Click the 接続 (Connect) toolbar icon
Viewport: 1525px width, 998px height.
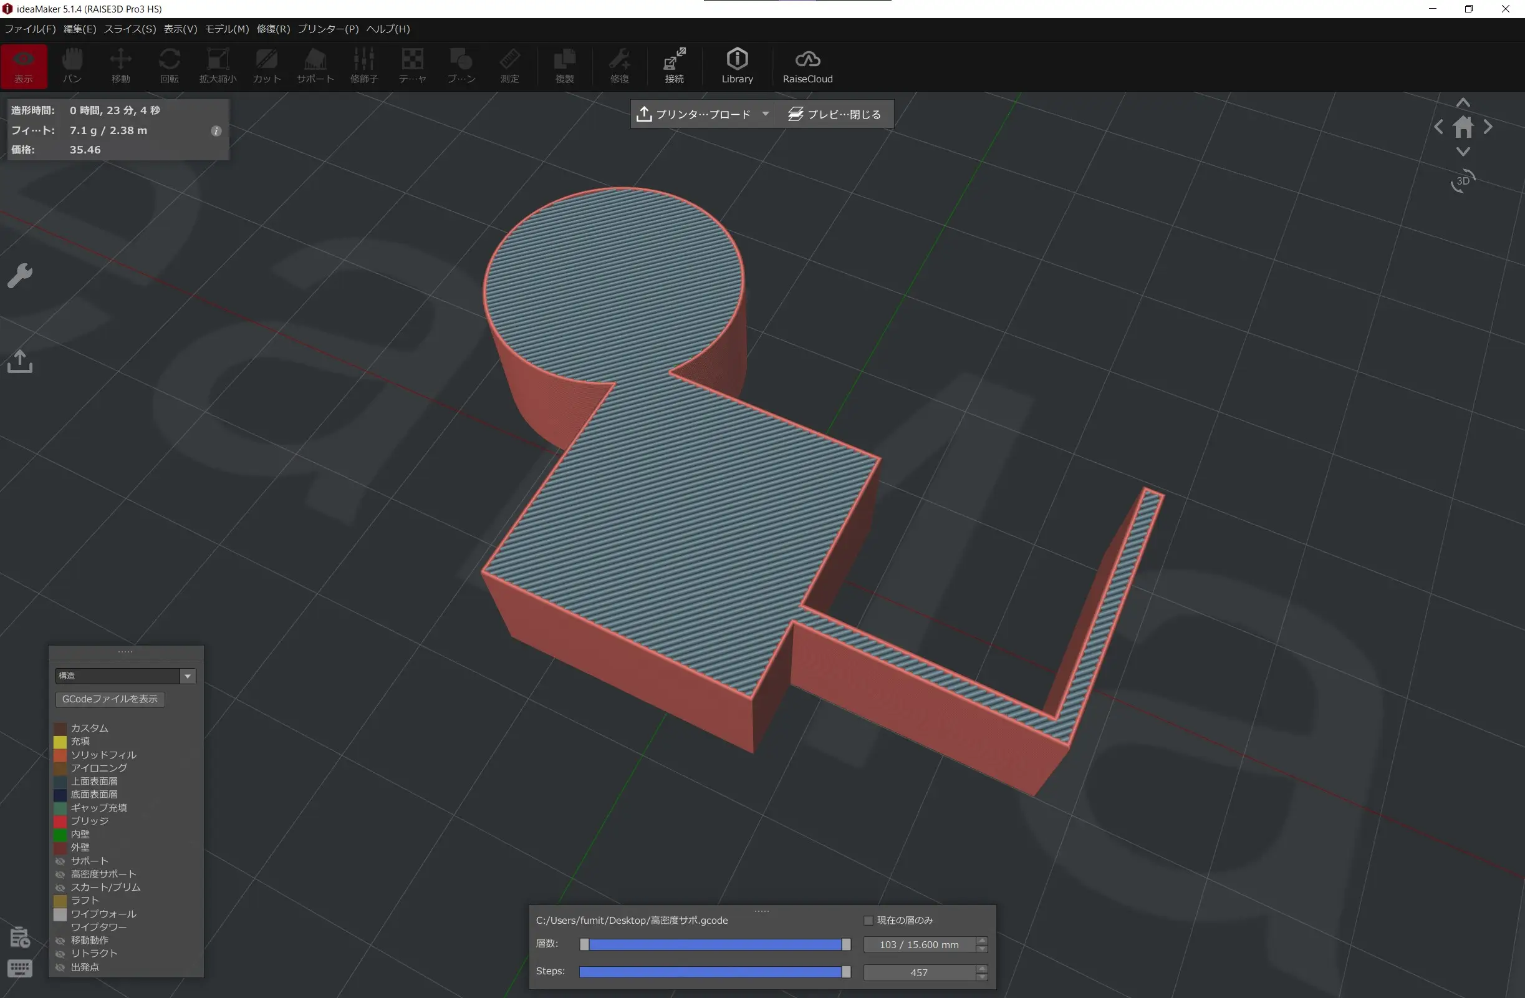point(674,65)
